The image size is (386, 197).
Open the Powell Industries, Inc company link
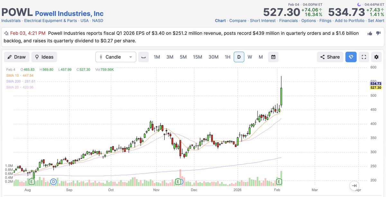[x=69, y=13]
